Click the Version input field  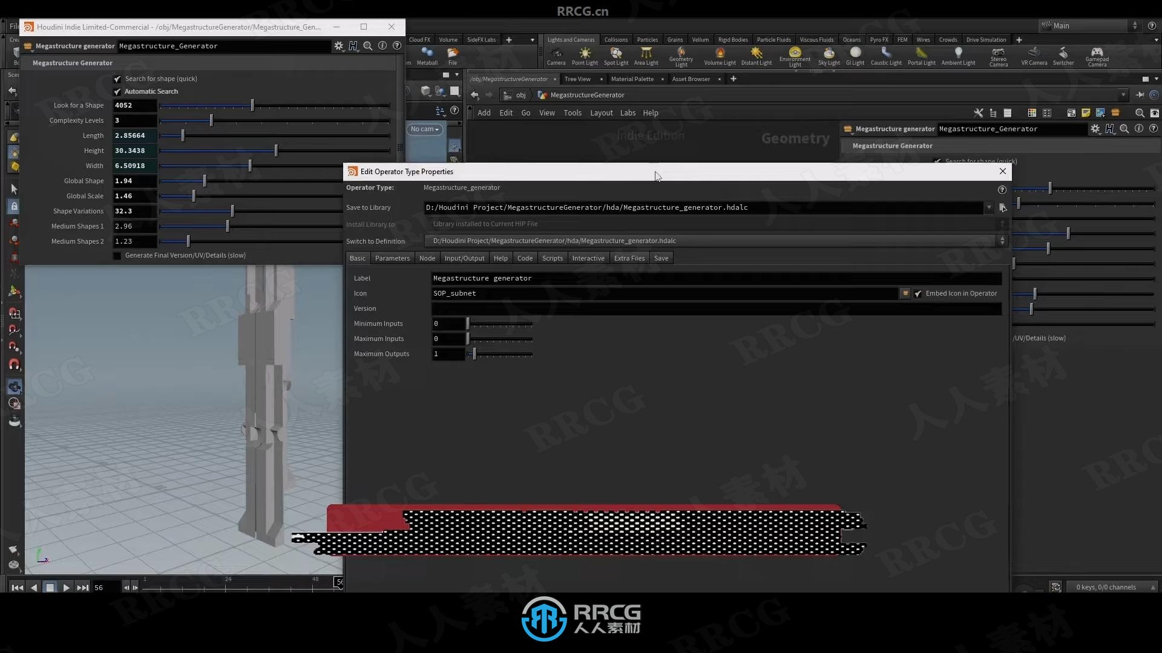[x=717, y=308]
